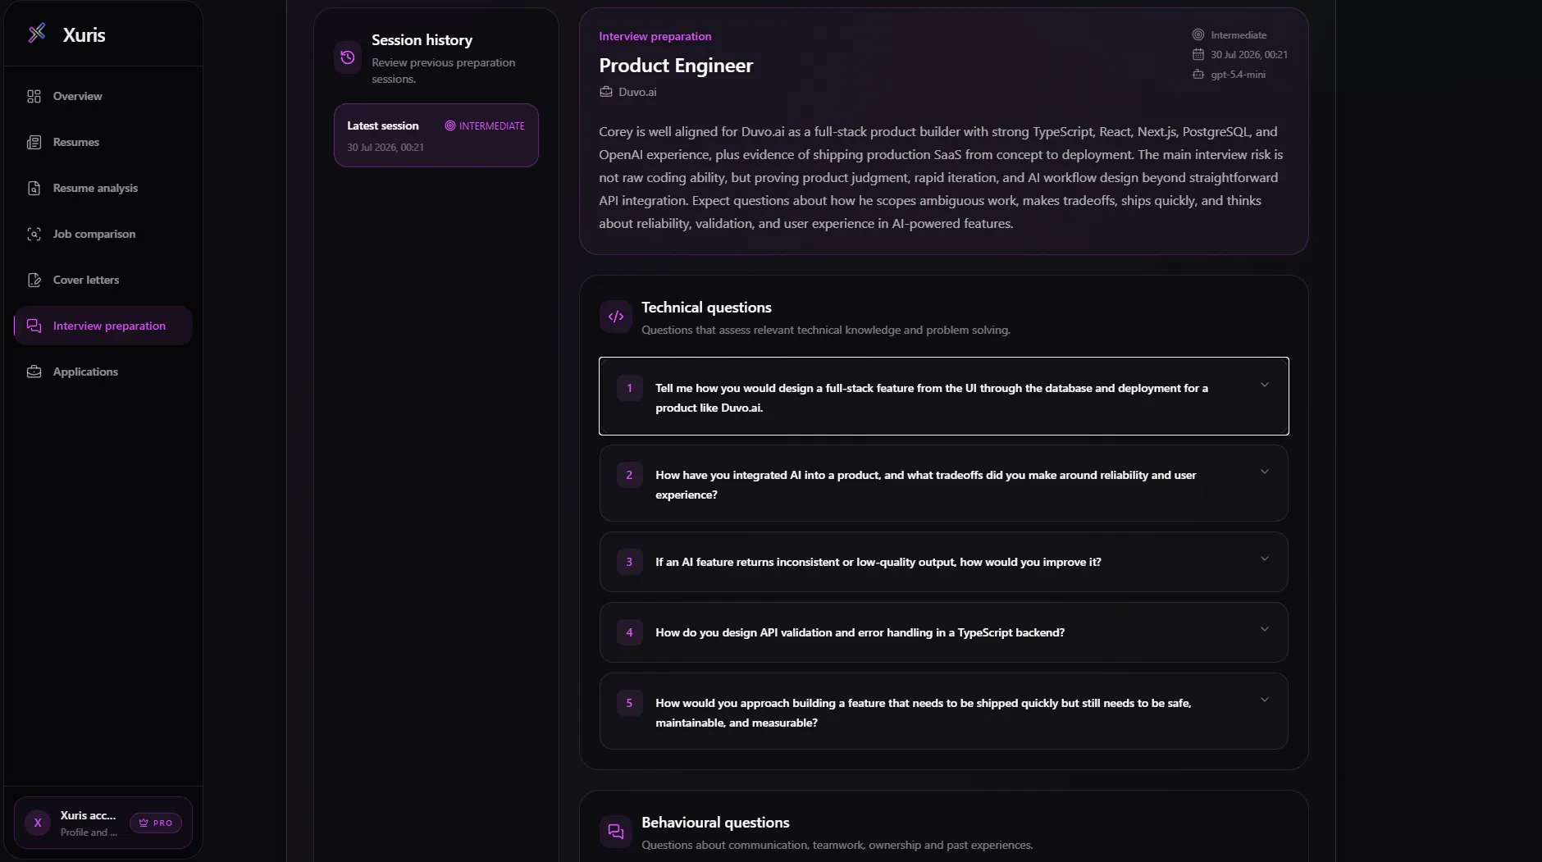Expand question 4 about API validation
Screen dimensions: 1542x862
pos(944,632)
